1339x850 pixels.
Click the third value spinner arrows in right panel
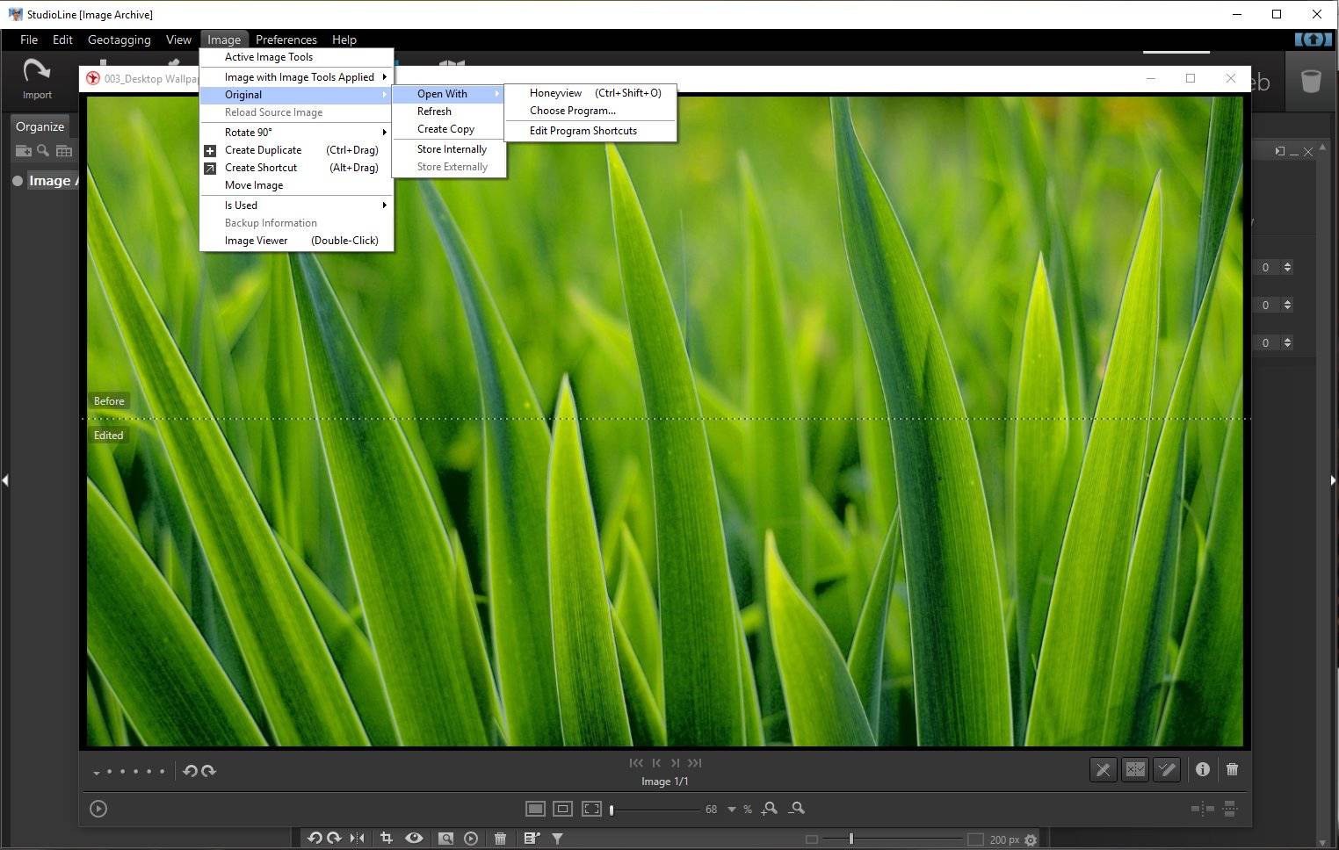1287,342
